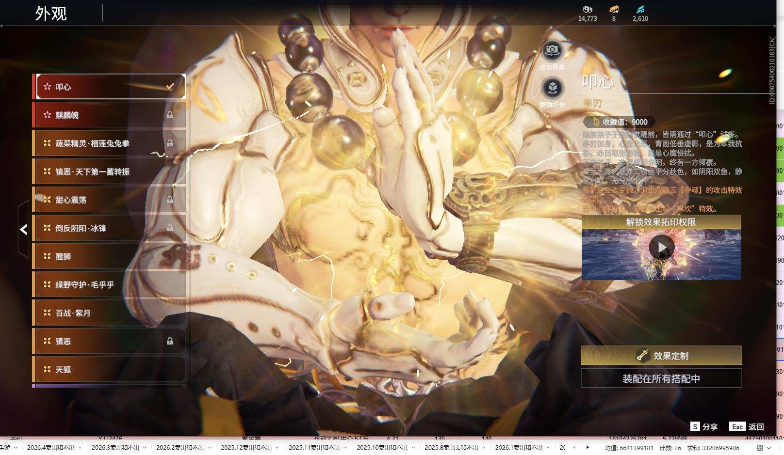The height and width of the screenshot is (455, 784).
Task: Select the 麒麟魄 skin entry
Action: tap(111, 115)
